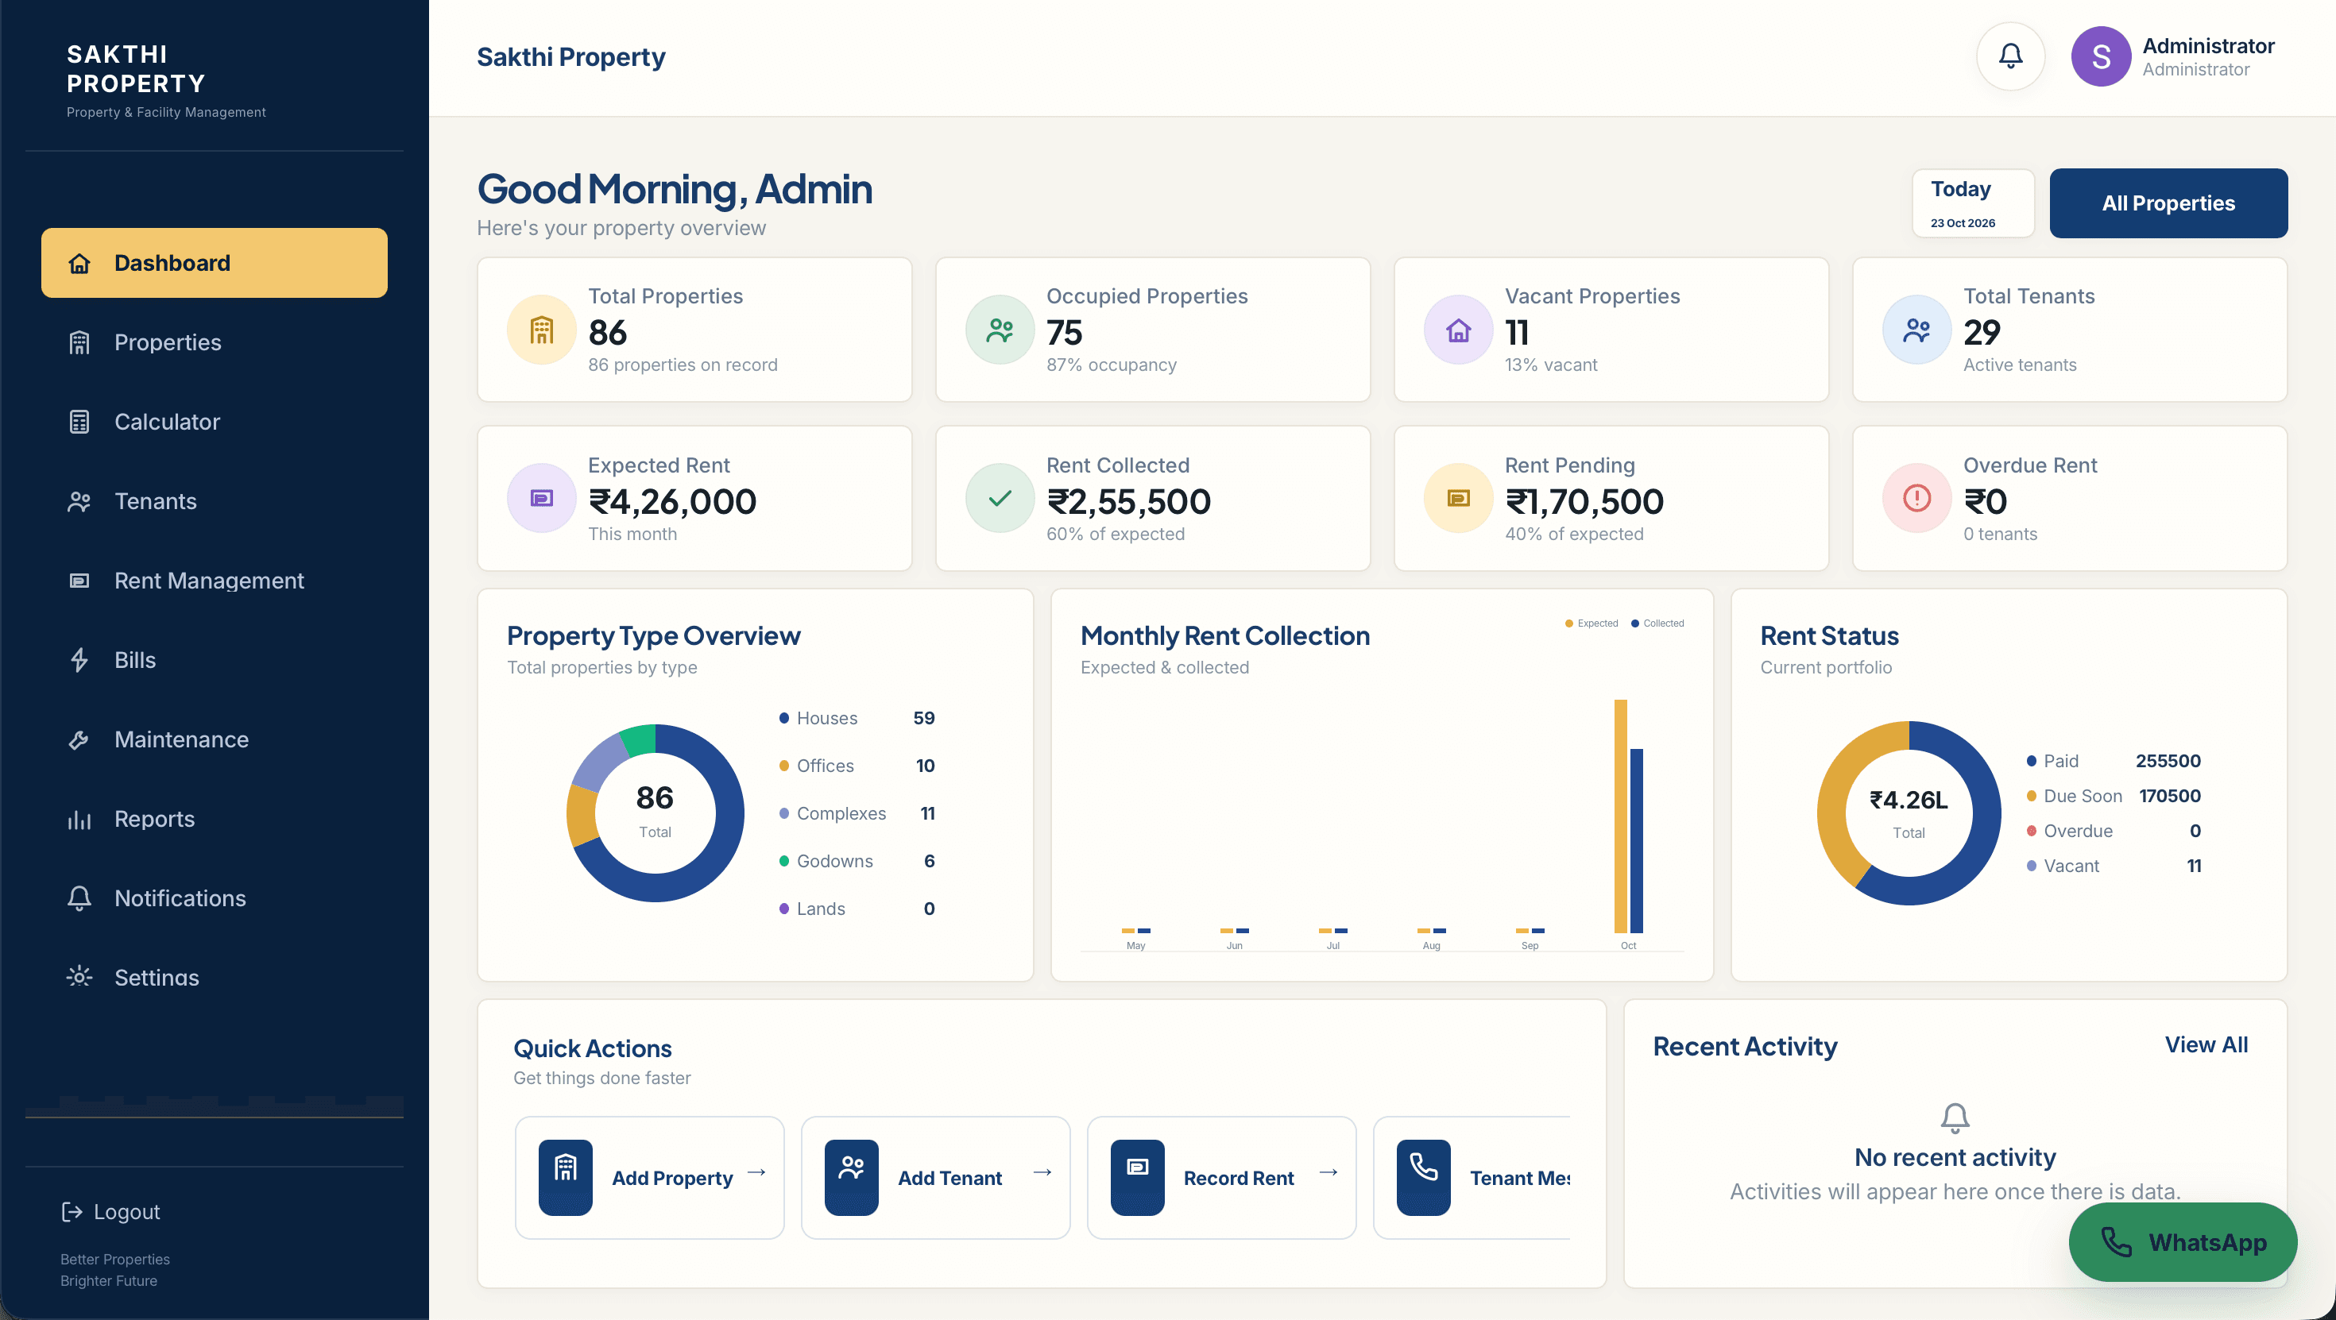Open Dashboard in the sidebar

point(214,263)
